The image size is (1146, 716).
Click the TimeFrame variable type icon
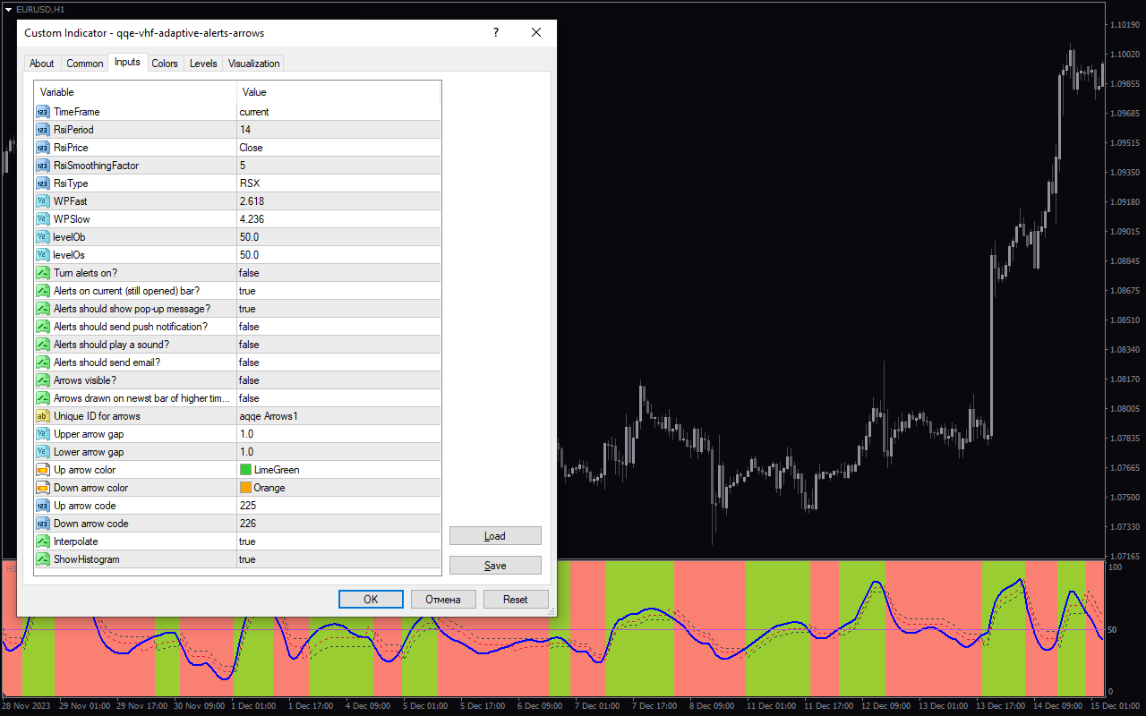[x=43, y=112]
